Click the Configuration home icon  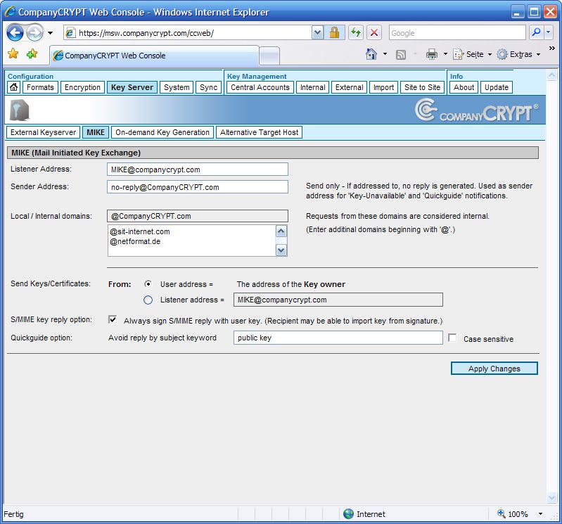[13, 87]
